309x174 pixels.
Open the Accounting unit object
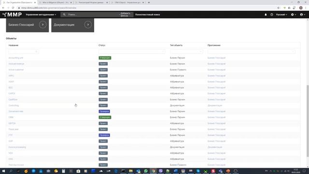(x=16, y=58)
